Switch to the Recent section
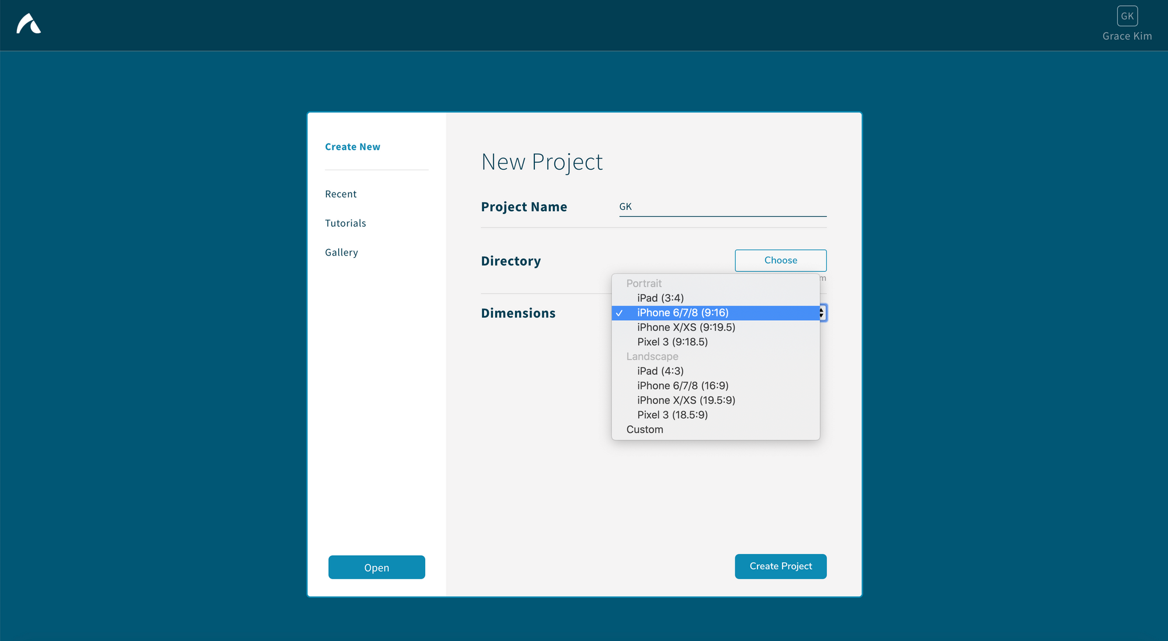Image resolution: width=1168 pixels, height=641 pixels. (340, 194)
